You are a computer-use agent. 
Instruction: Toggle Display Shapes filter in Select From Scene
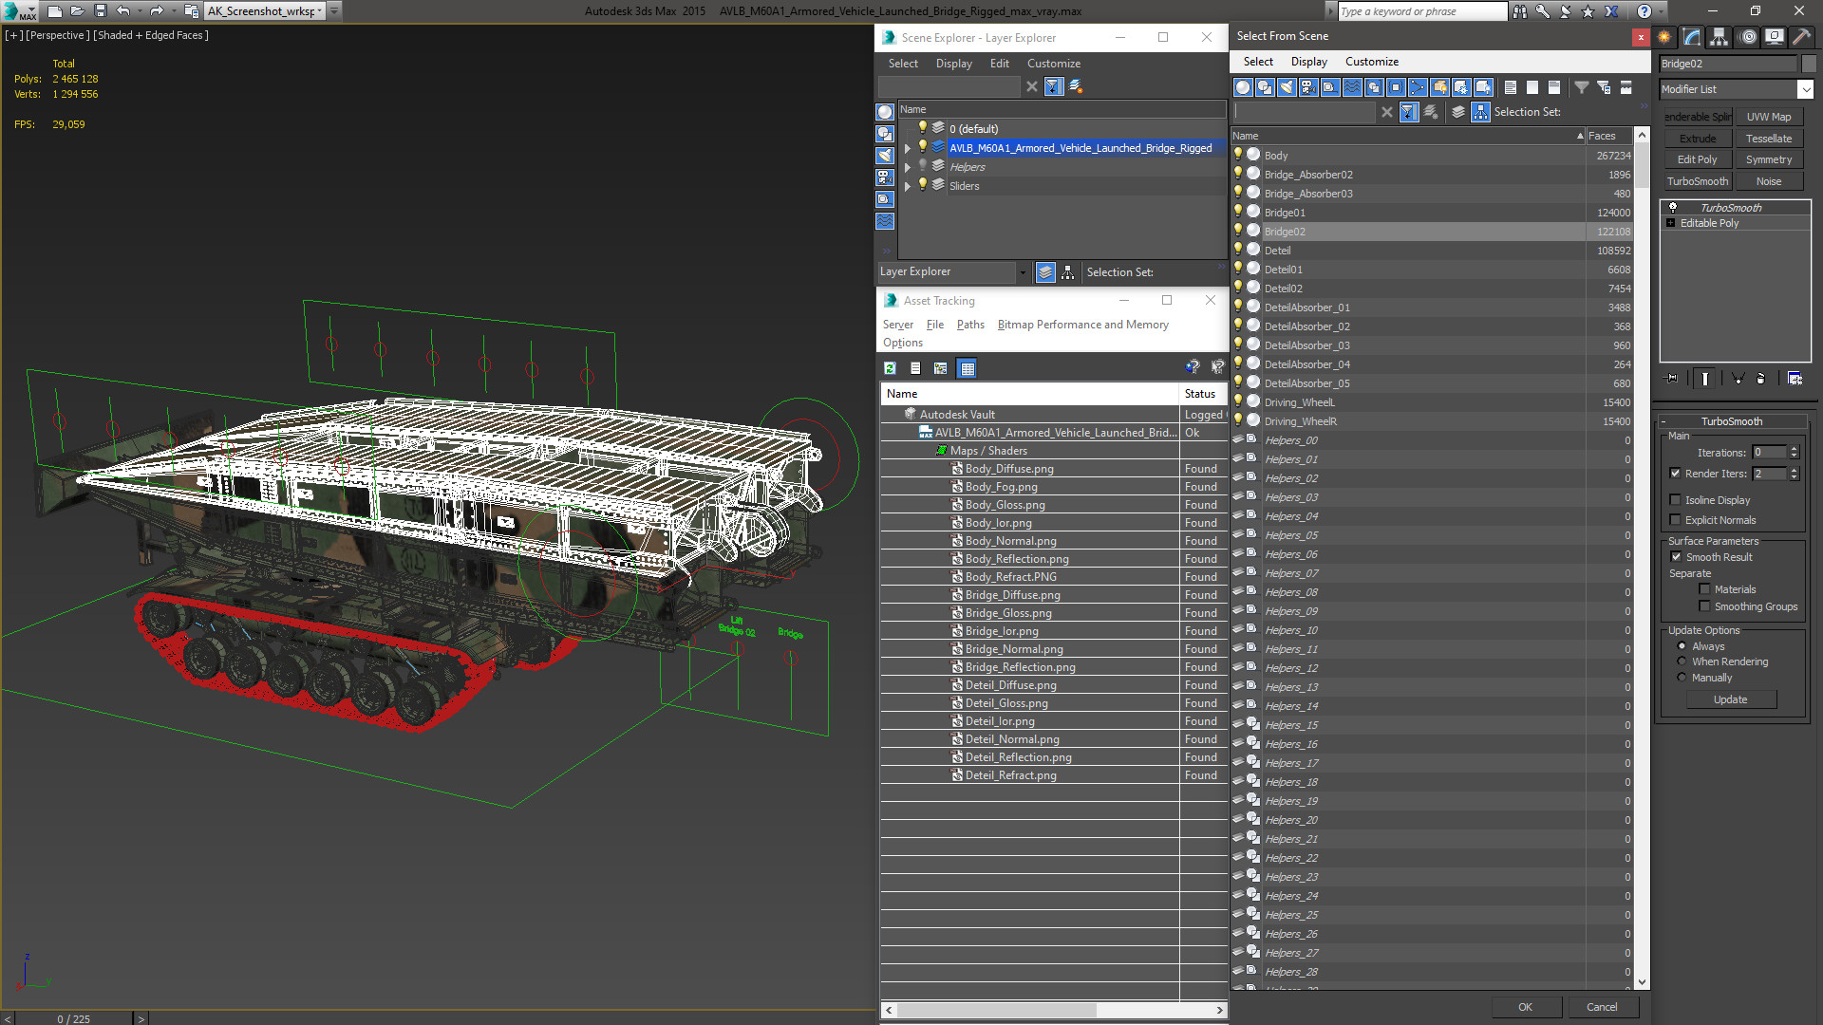click(x=1265, y=87)
